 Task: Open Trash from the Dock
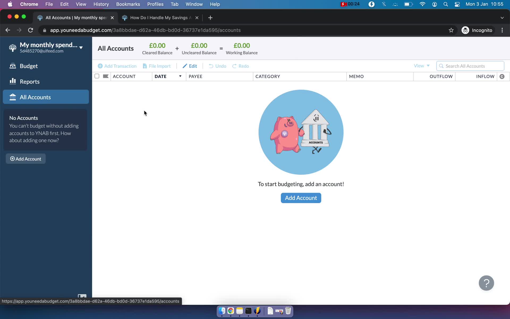(x=288, y=311)
